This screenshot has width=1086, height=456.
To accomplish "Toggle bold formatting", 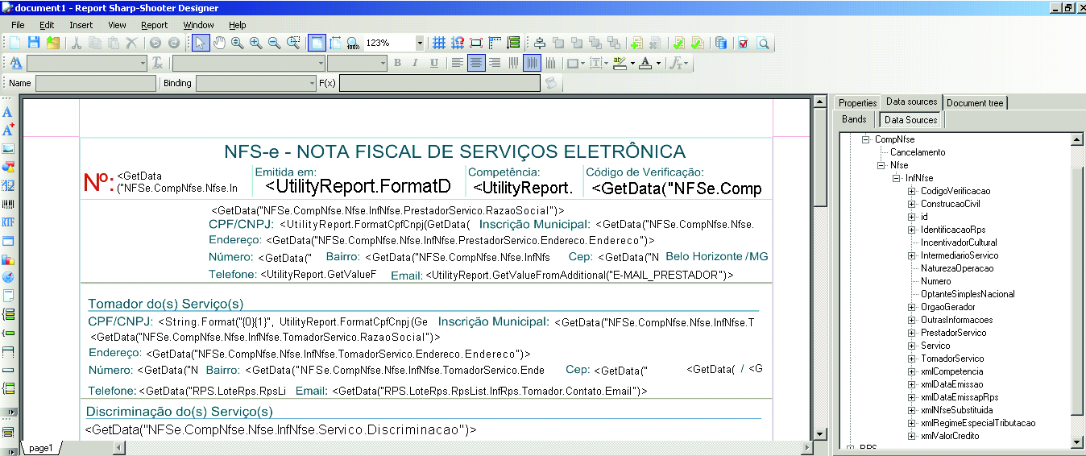I will (397, 63).
